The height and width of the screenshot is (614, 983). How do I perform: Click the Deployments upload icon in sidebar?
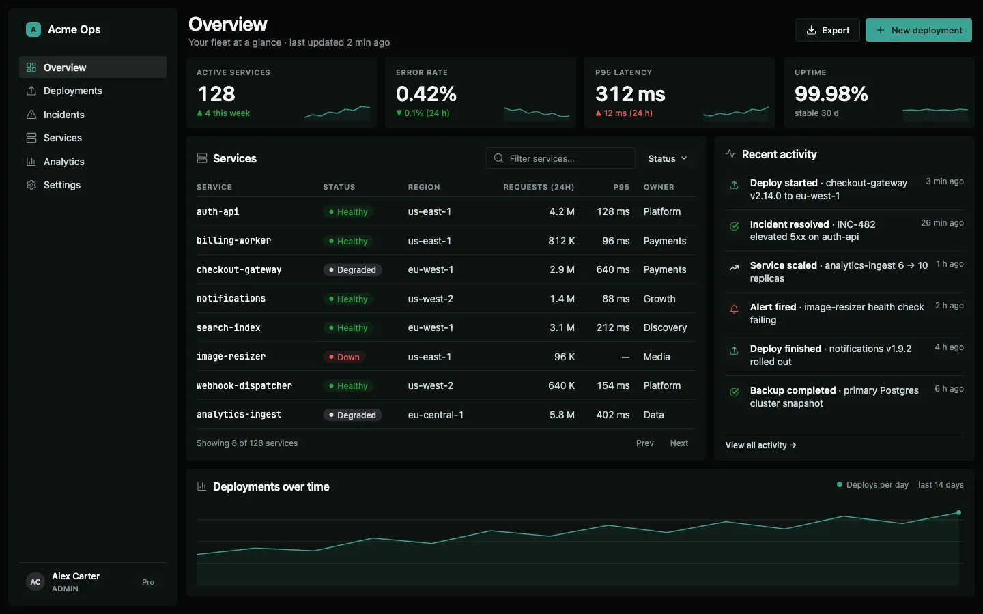tap(31, 91)
